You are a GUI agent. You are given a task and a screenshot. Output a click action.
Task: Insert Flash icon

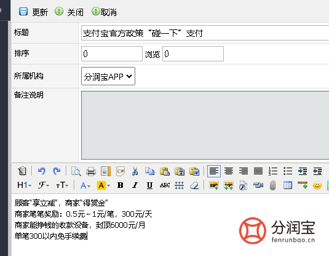243,185
